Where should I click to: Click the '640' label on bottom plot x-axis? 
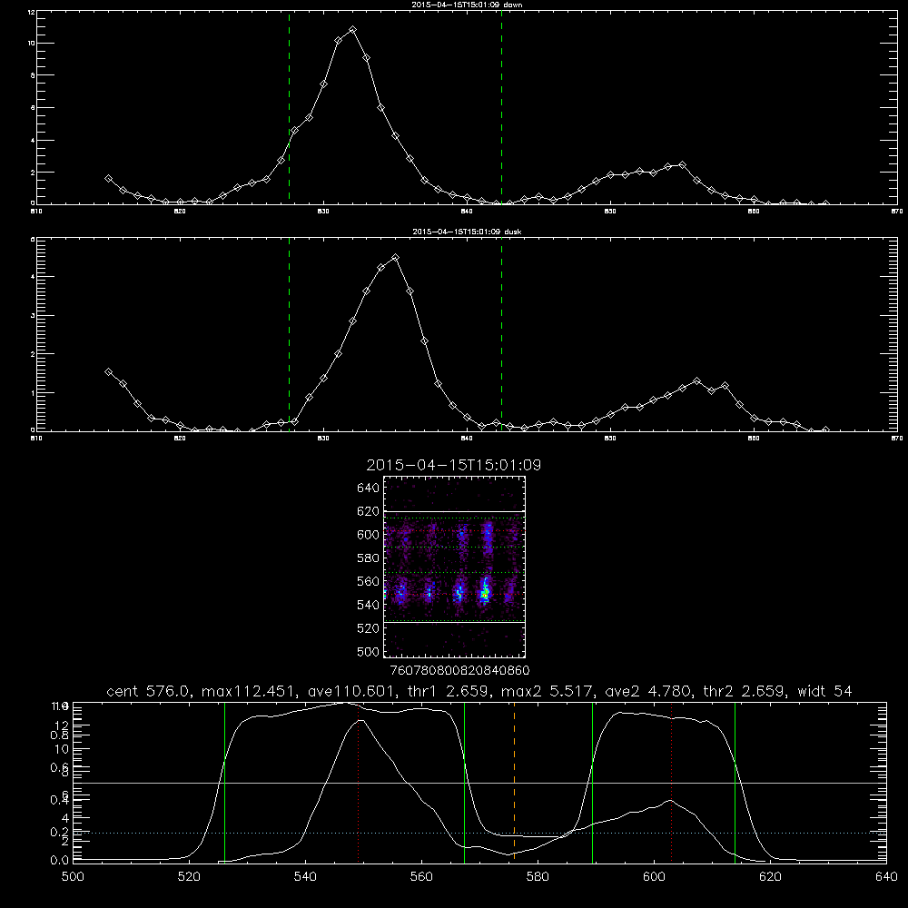tap(886, 877)
